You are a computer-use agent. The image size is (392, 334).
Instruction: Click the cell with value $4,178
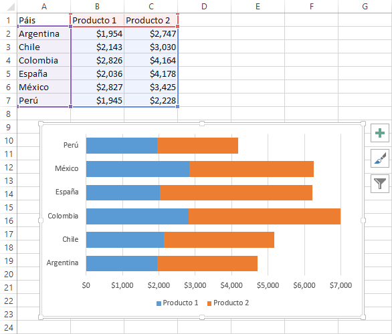coord(151,73)
